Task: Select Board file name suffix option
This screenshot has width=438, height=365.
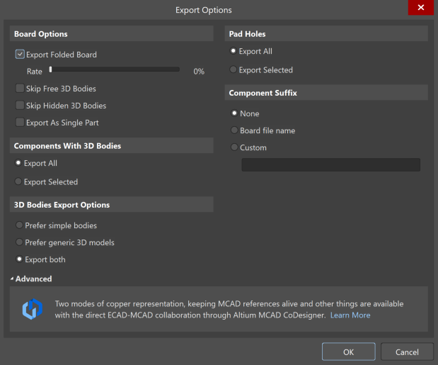Action: (234, 130)
